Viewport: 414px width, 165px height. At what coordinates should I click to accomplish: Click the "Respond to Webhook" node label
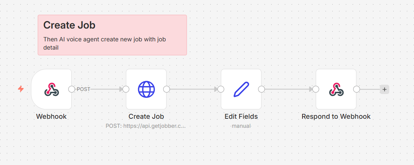tap(336, 117)
